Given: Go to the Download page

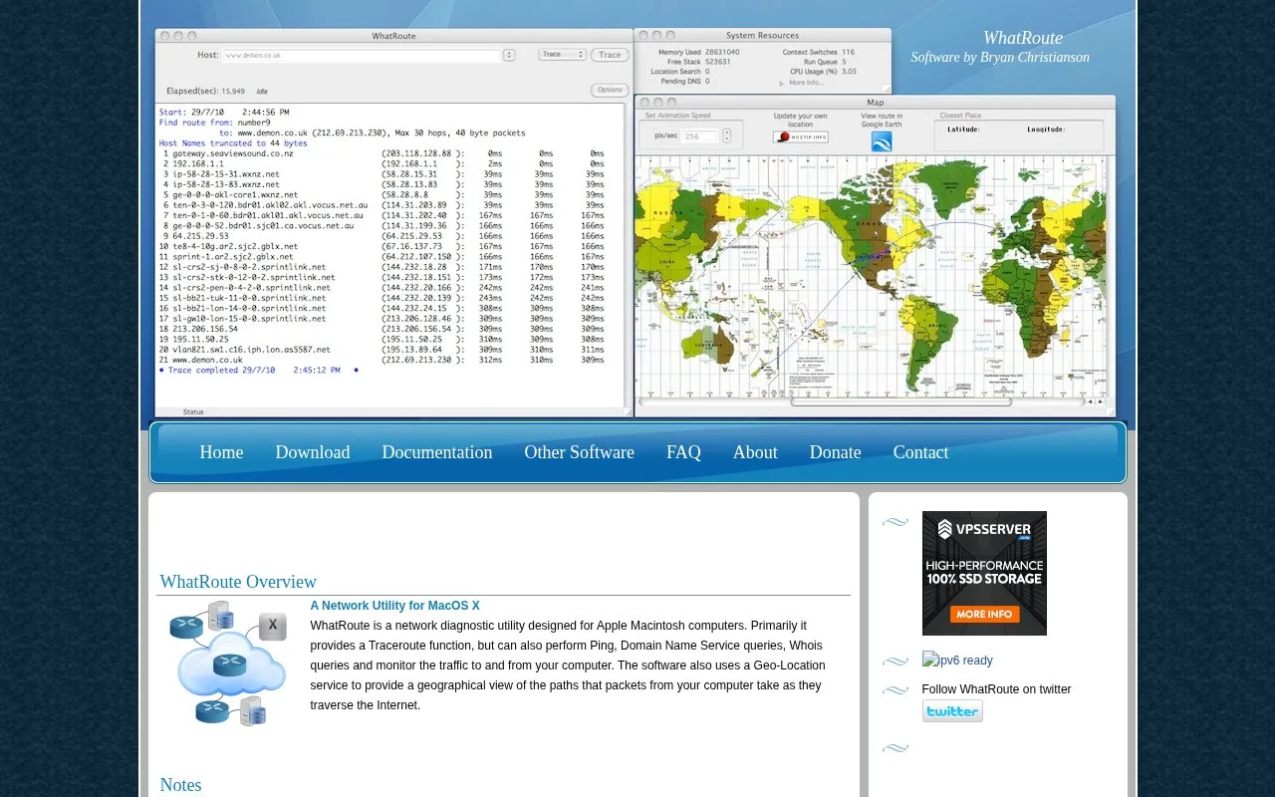Looking at the screenshot, I should click(x=313, y=452).
